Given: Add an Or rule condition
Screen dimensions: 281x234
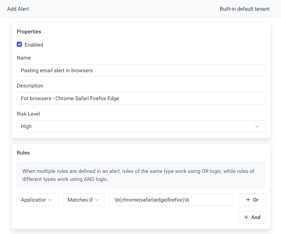Looking at the screenshot, I should coord(252,200).
